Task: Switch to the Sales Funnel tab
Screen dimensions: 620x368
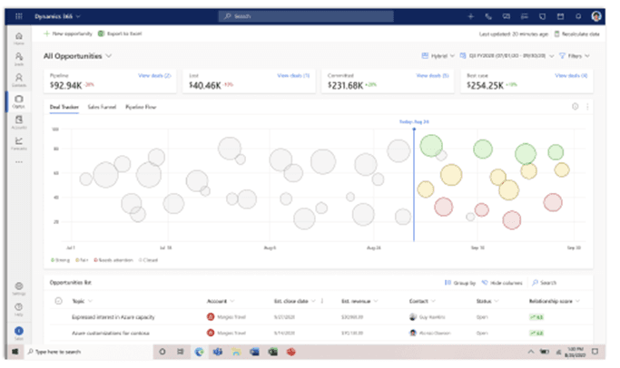Action: [101, 107]
